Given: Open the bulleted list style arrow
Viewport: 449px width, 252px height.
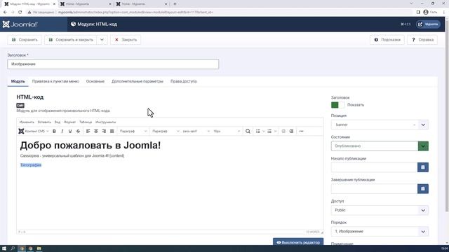Looking at the screenshot, I should (x=264, y=131).
